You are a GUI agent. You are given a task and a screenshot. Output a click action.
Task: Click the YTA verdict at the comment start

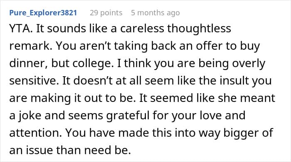tap(21, 29)
